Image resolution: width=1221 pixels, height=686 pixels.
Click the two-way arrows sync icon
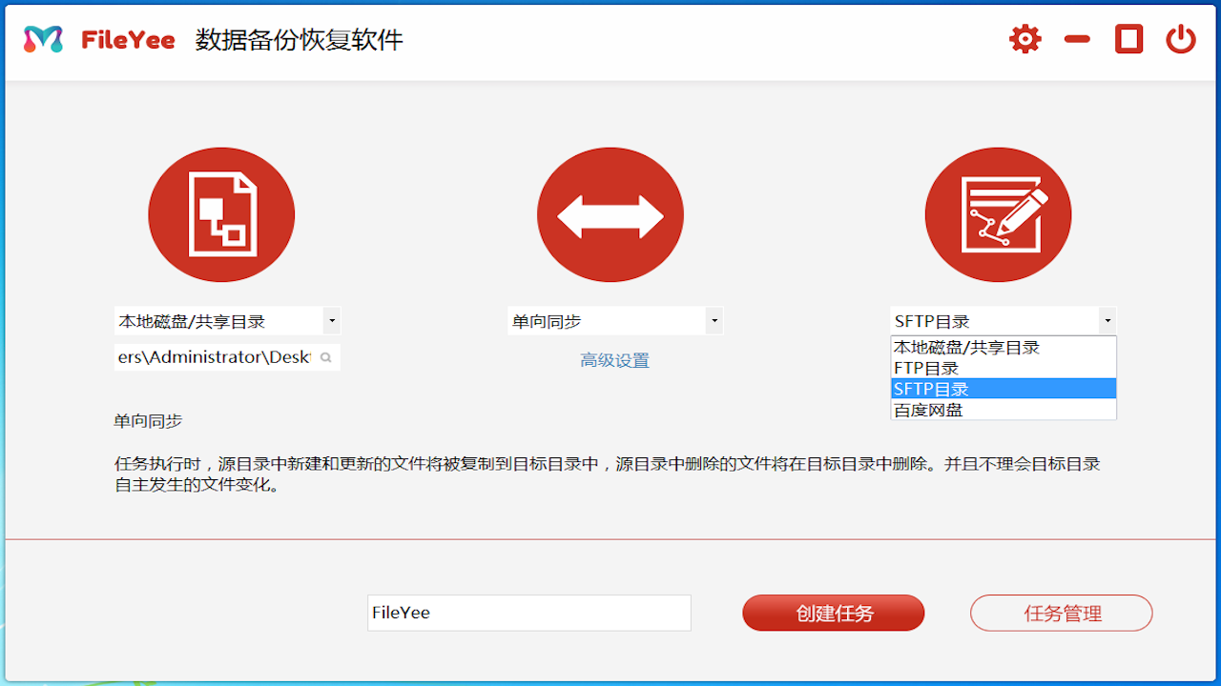610,213
